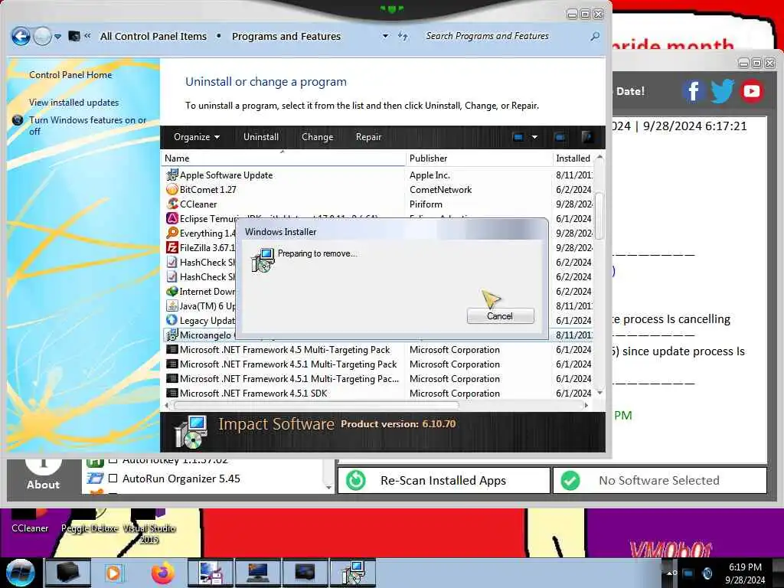The image size is (784, 588).
Task: Switch to Windows Installer taskbar item
Action: 353,573
